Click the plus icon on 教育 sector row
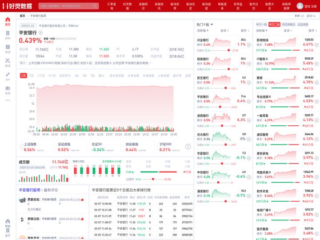The image size is (320, 240). 316,83
